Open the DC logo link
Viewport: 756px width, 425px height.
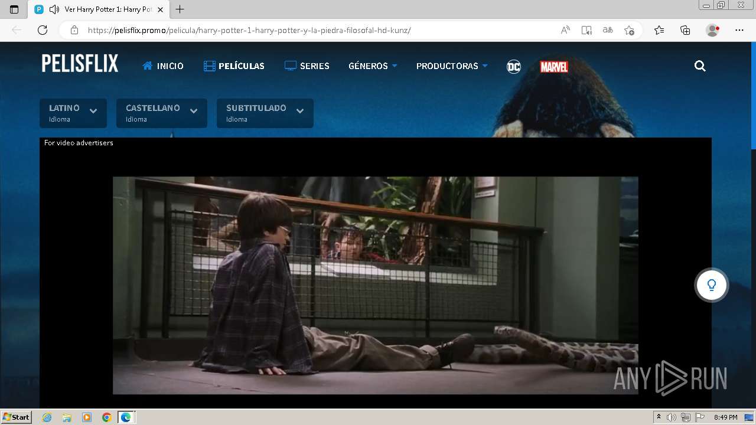pos(514,67)
